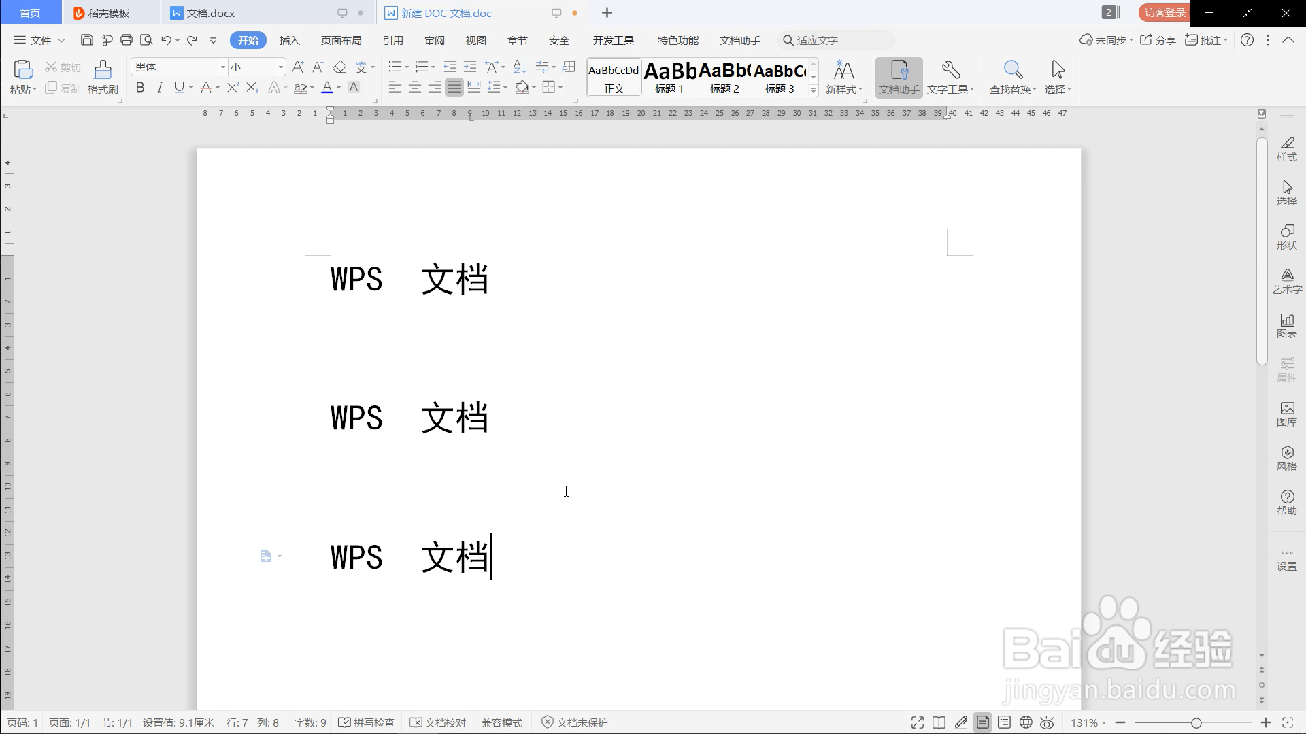The image size is (1306, 734).
Task: Open the Find and Replace tool
Action: 1011,76
